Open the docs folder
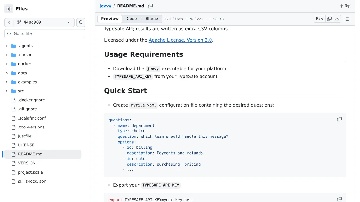Viewport: 360px width, 202px height. click(22, 73)
